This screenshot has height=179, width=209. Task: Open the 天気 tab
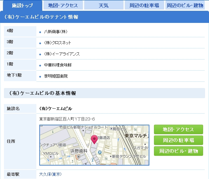[x=104, y=6]
